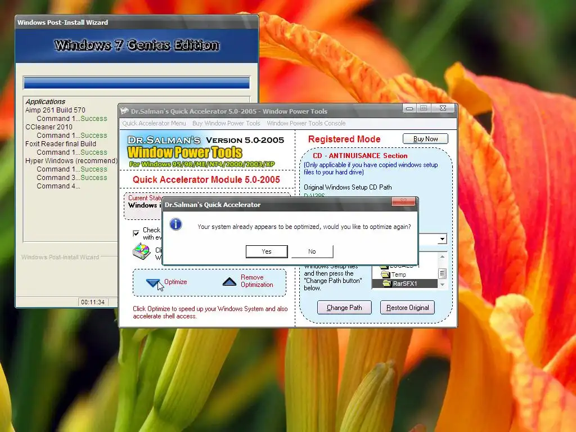
Task: Click 'CD - ANTINUISANCE Section' heading
Action: click(x=360, y=156)
